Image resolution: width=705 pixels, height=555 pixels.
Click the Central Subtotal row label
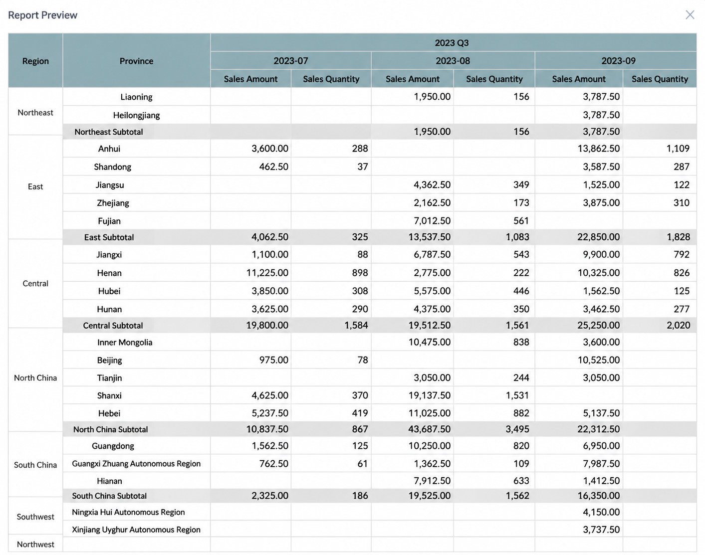(x=113, y=326)
